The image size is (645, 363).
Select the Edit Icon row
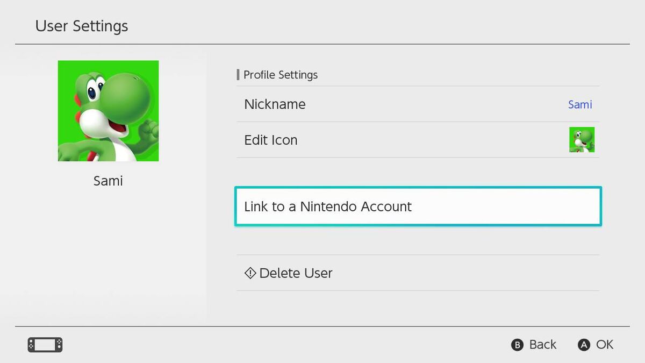[x=418, y=140]
